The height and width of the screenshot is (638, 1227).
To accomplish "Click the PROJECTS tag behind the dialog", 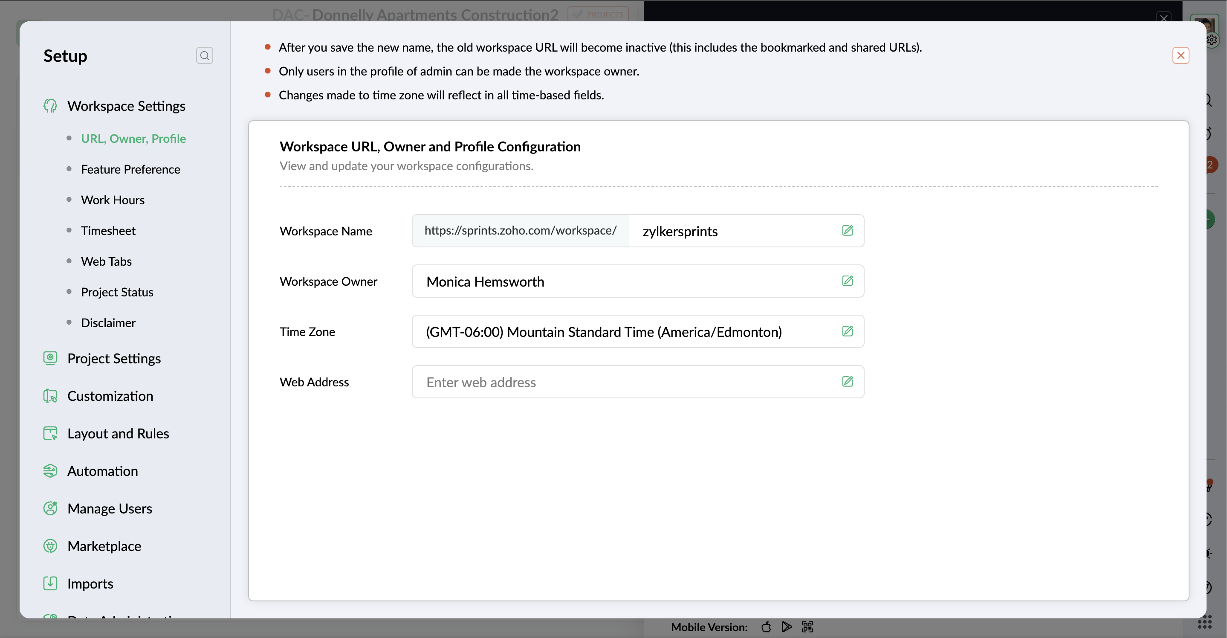I will [598, 14].
